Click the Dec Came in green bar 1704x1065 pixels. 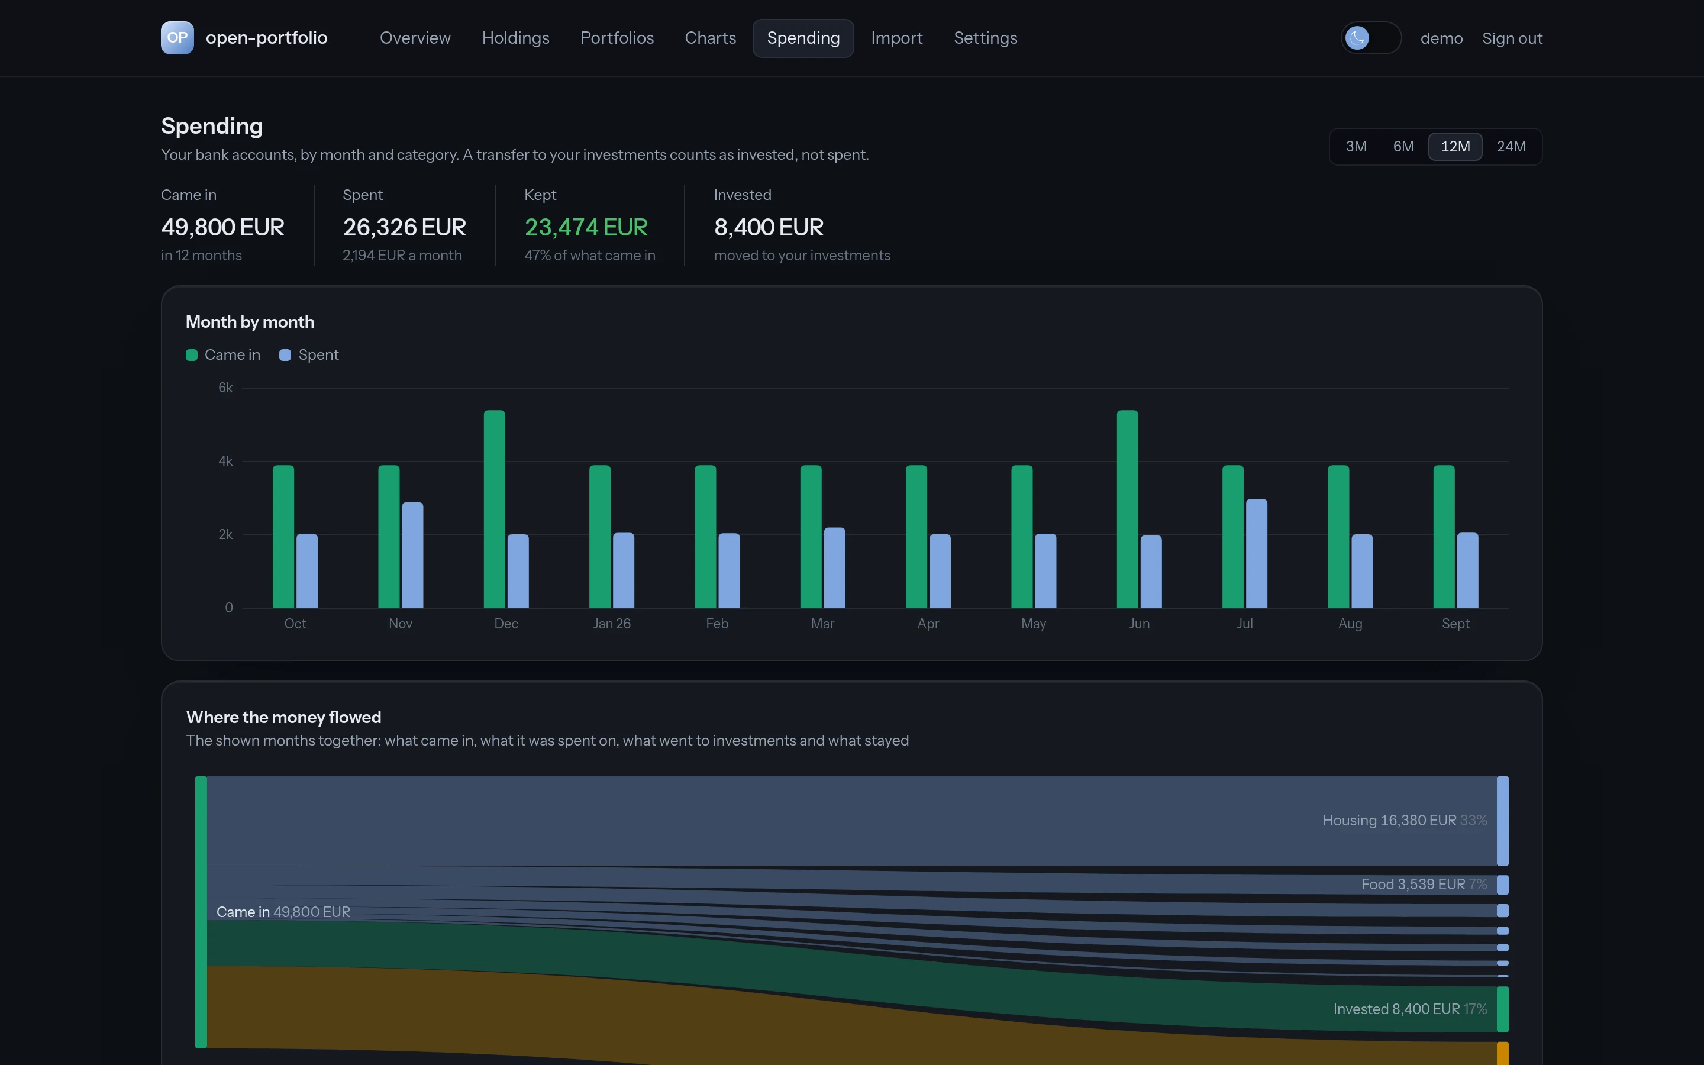[494, 509]
